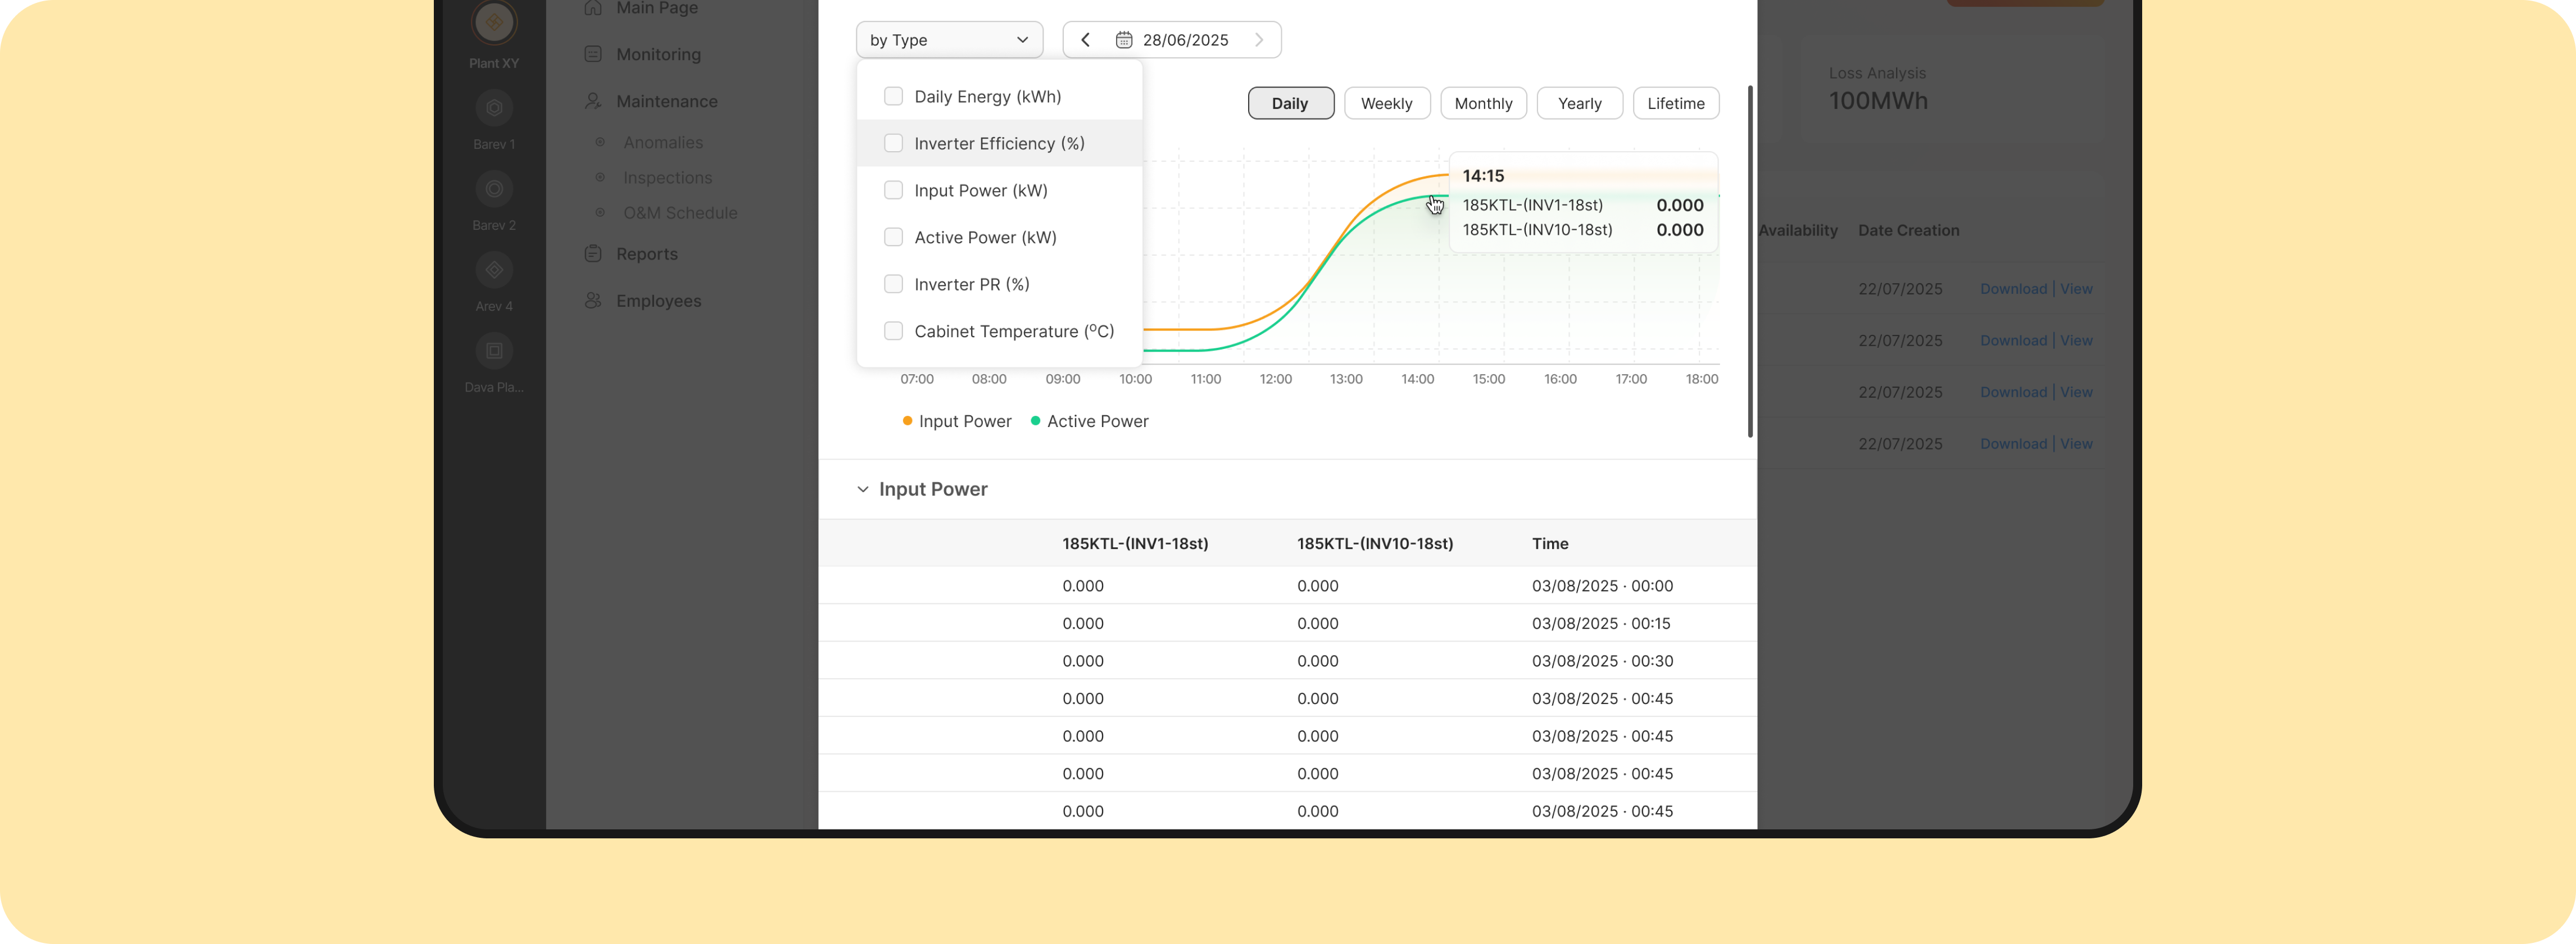
Task: Switch to the Lifetime tab
Action: (x=1675, y=103)
